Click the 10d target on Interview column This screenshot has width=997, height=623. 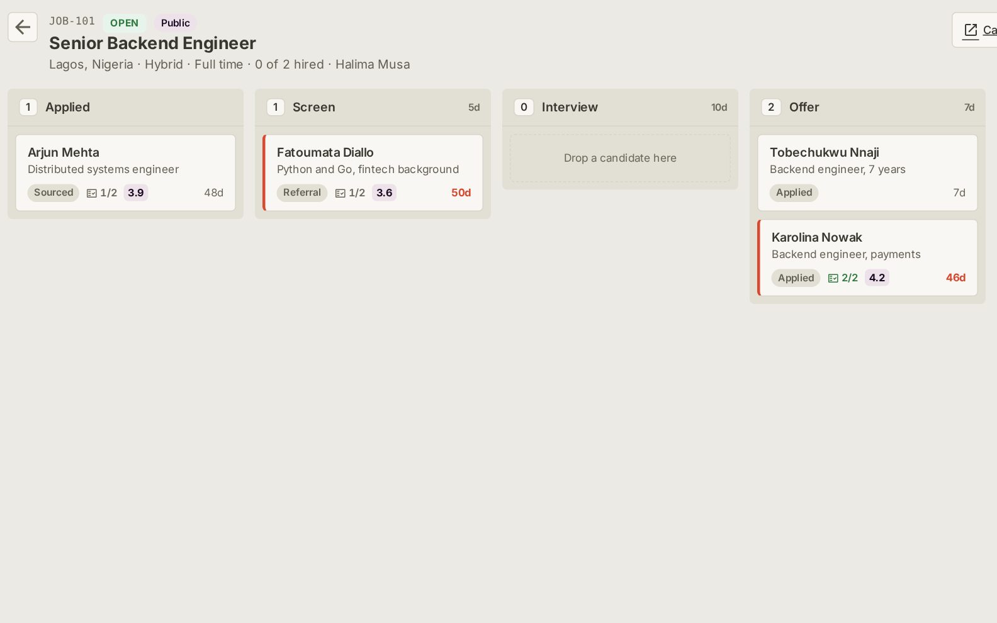(x=719, y=108)
